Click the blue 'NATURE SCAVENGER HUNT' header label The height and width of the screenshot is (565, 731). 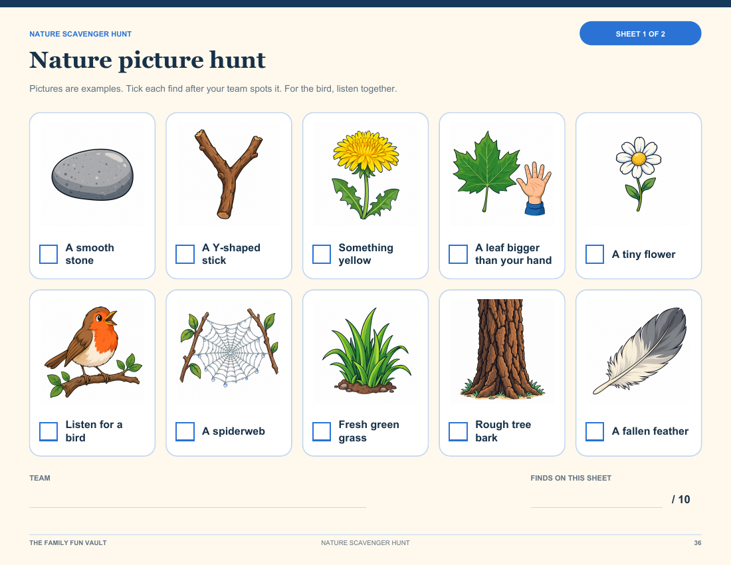[80, 34]
